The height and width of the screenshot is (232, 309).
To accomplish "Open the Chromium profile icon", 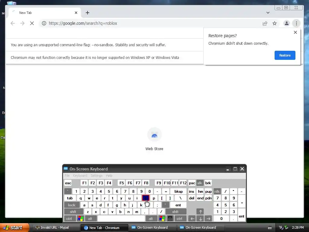I will [x=287, y=23].
